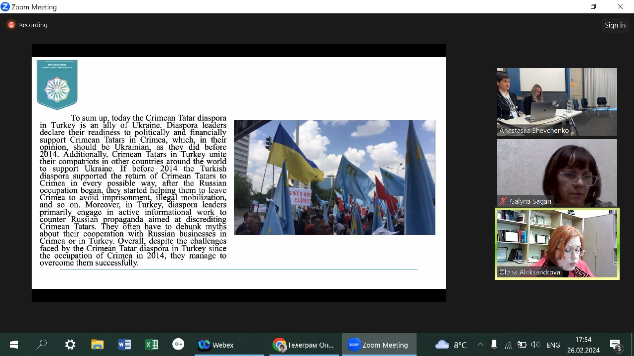Open Microsoft Excel from the taskbar
This screenshot has width=634, height=356.
click(151, 345)
